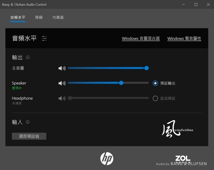Switch to the 降噪 tab
Image resolution: width=214 pixels, height=170 pixels.
pyautogui.click(x=39, y=17)
